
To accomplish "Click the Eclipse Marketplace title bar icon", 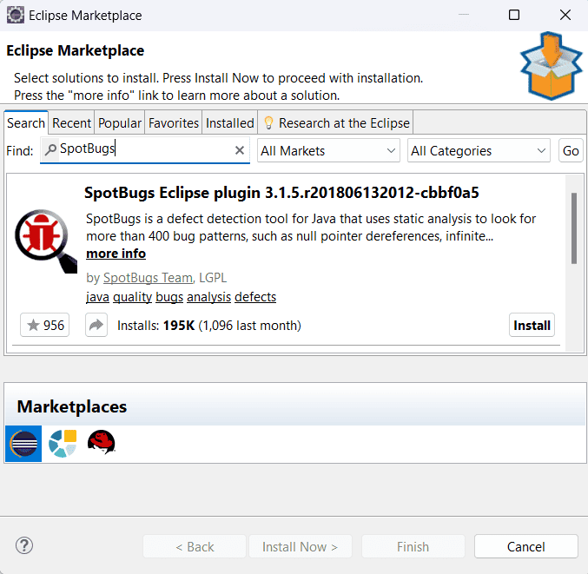I will point(16,16).
